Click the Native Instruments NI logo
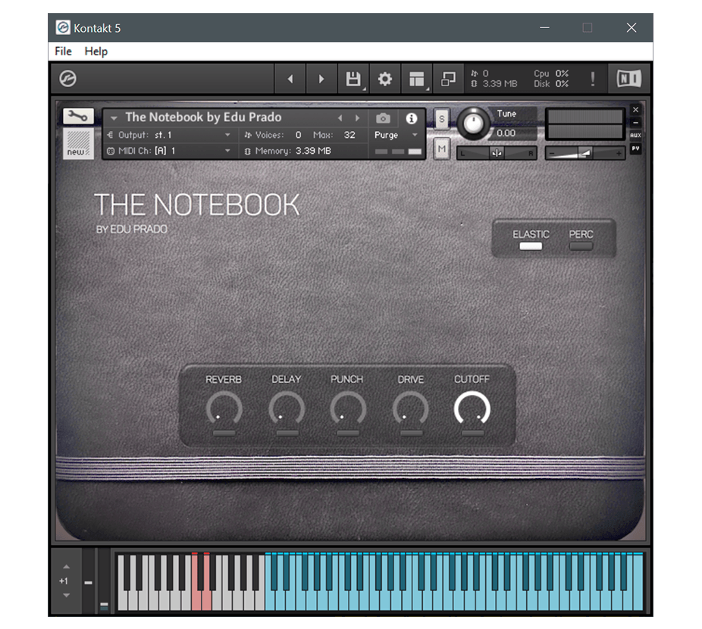This screenshot has width=702, height=629. point(629,79)
